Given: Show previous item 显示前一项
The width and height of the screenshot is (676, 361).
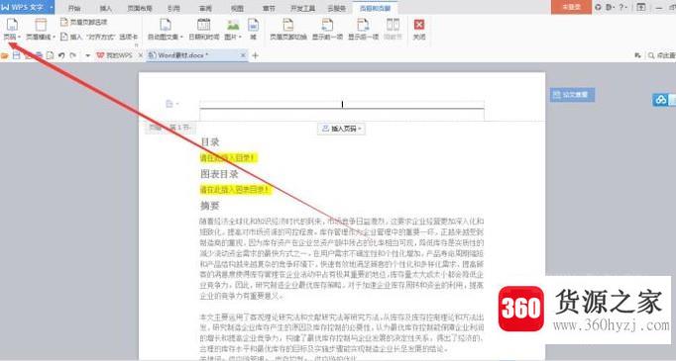Looking at the screenshot, I should pyautogui.click(x=327, y=30).
